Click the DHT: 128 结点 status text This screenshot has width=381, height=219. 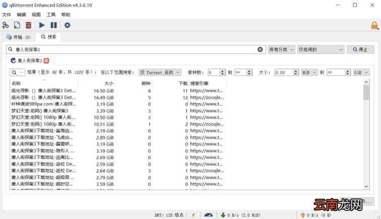click(169, 215)
